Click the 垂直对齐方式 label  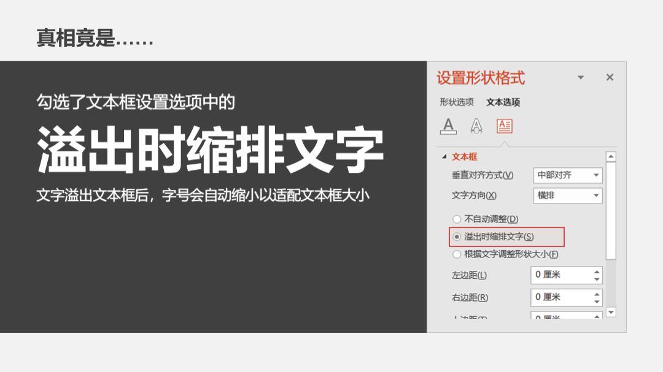pyautogui.click(x=483, y=175)
